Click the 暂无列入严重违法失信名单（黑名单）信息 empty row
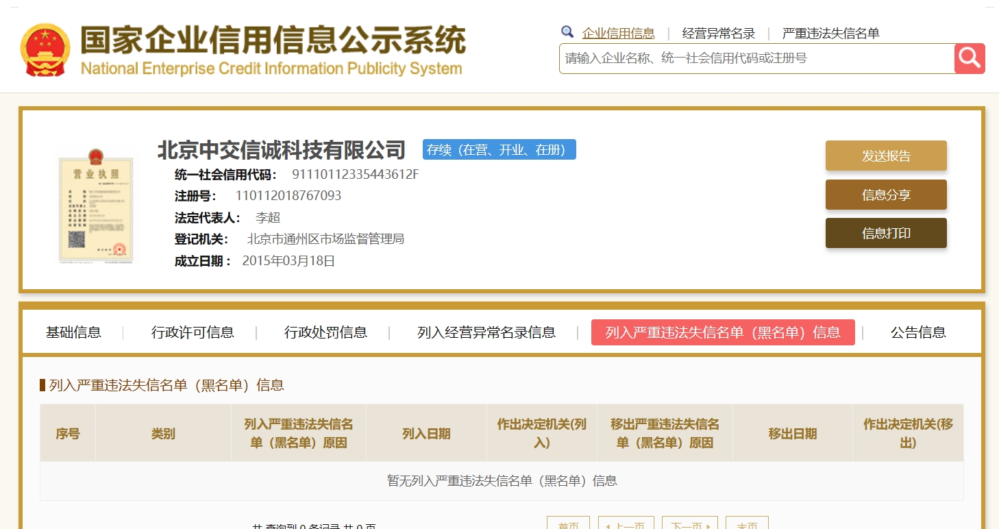 [x=502, y=480]
